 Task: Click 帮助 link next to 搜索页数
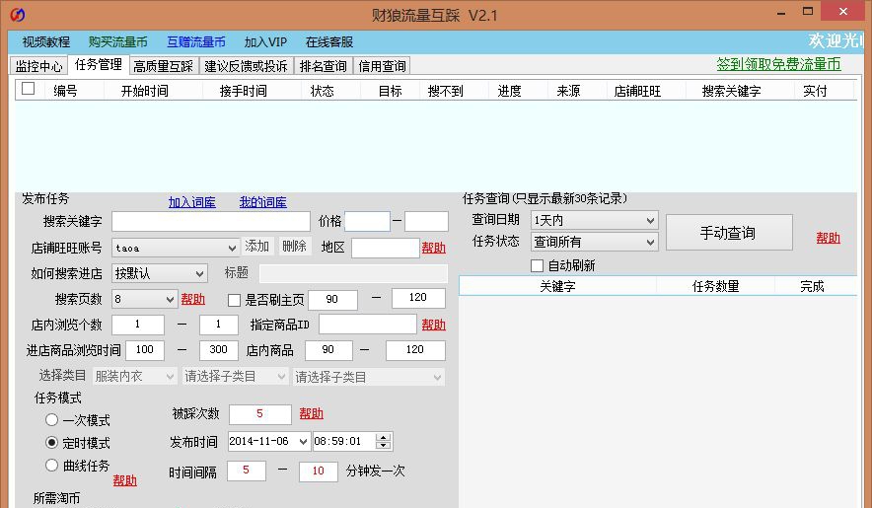tap(193, 299)
